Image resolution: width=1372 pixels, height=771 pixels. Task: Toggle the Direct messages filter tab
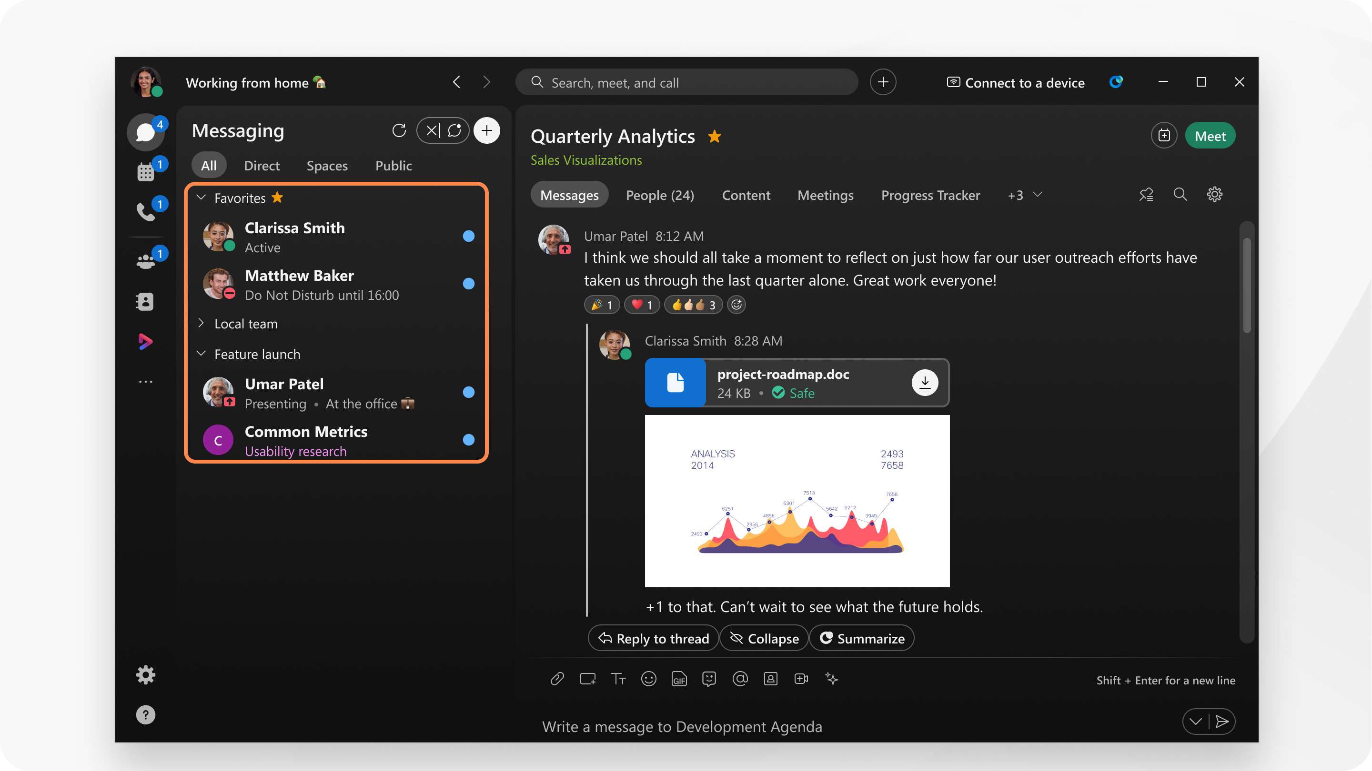(x=262, y=165)
